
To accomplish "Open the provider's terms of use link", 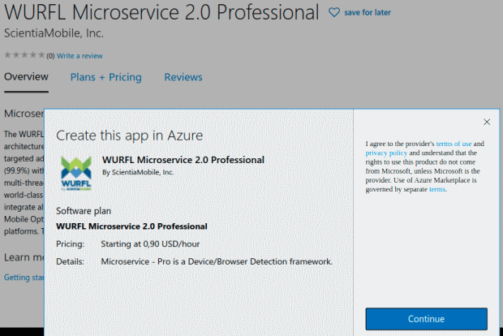I will click(x=454, y=144).
